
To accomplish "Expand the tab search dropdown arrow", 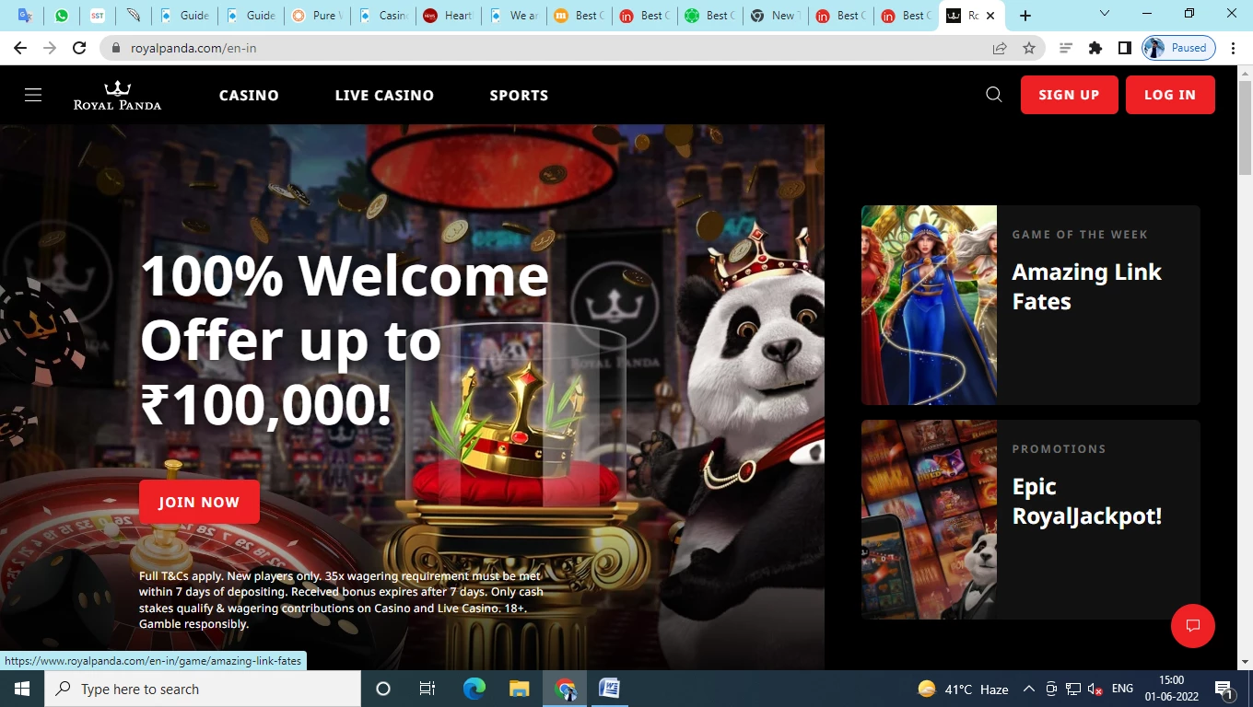I will [1105, 14].
